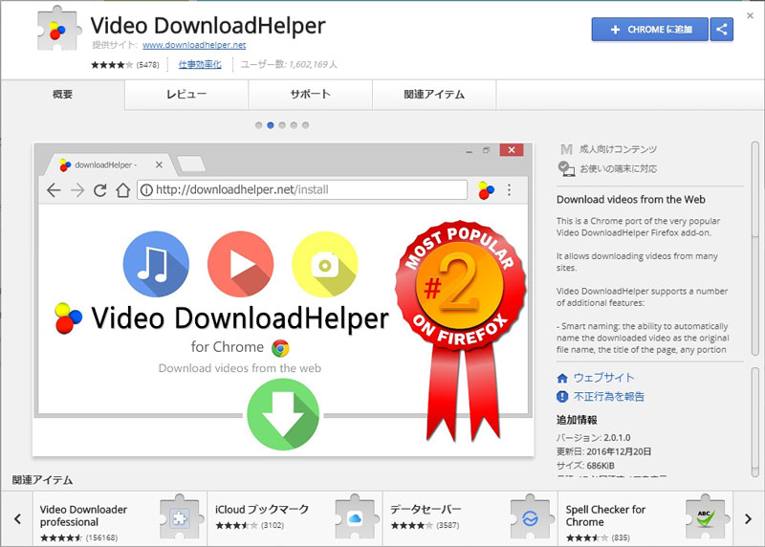The width and height of the screenshot is (765, 547).
Task: Click the alert icon beside 不正行為を報告
Action: pyautogui.click(x=562, y=396)
